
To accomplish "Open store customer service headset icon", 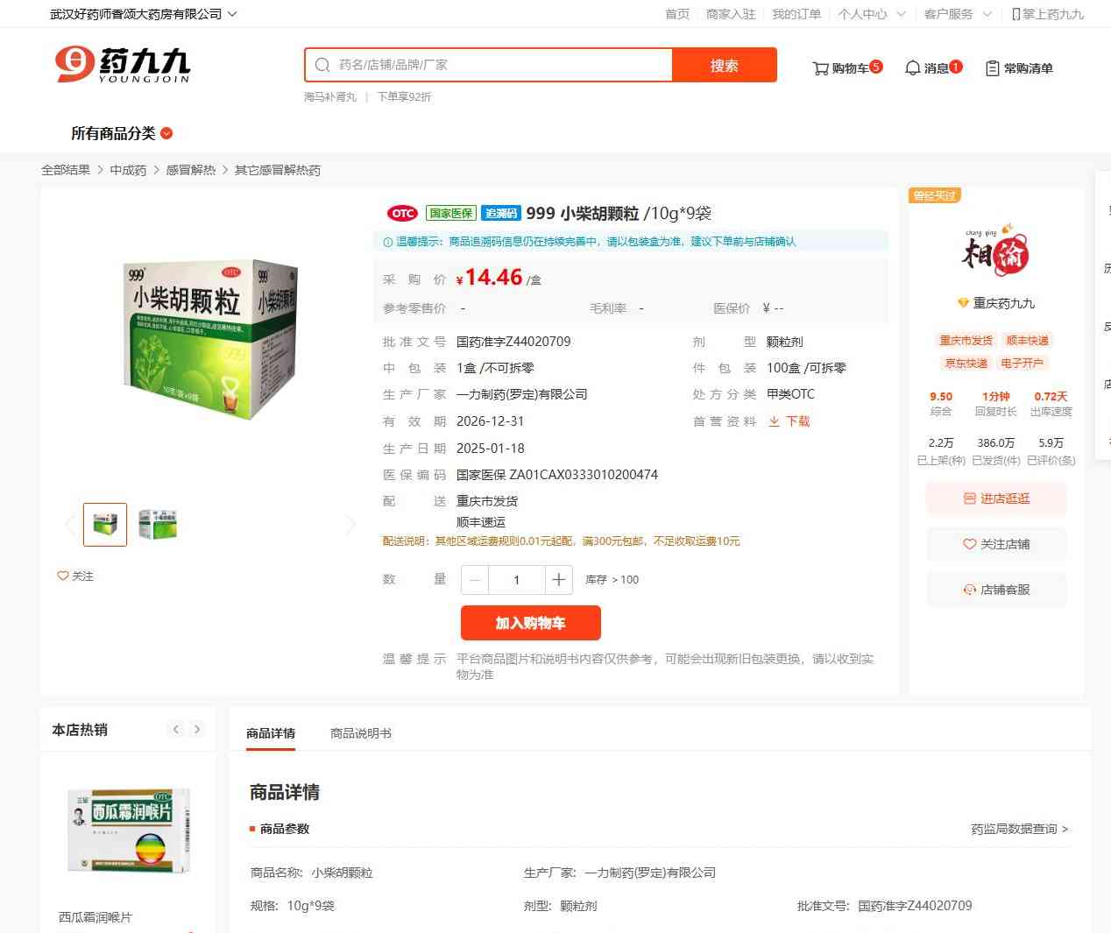I will (x=969, y=590).
